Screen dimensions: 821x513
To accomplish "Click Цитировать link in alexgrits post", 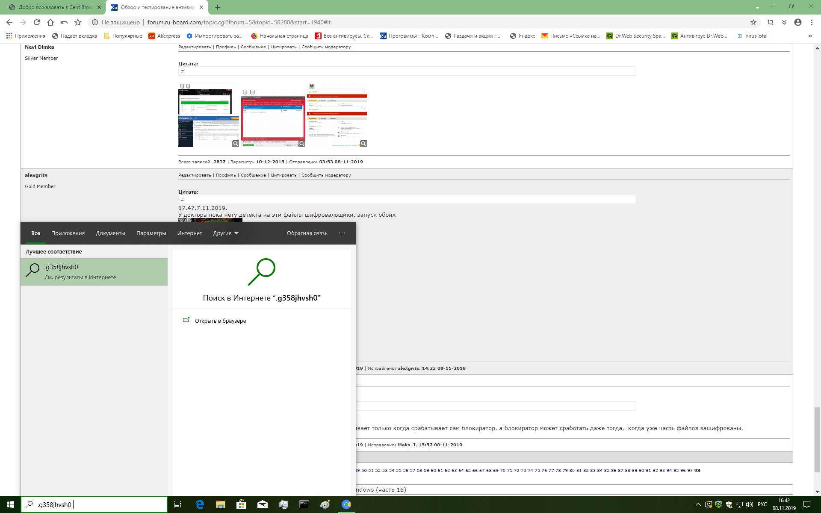I will pyautogui.click(x=284, y=175).
